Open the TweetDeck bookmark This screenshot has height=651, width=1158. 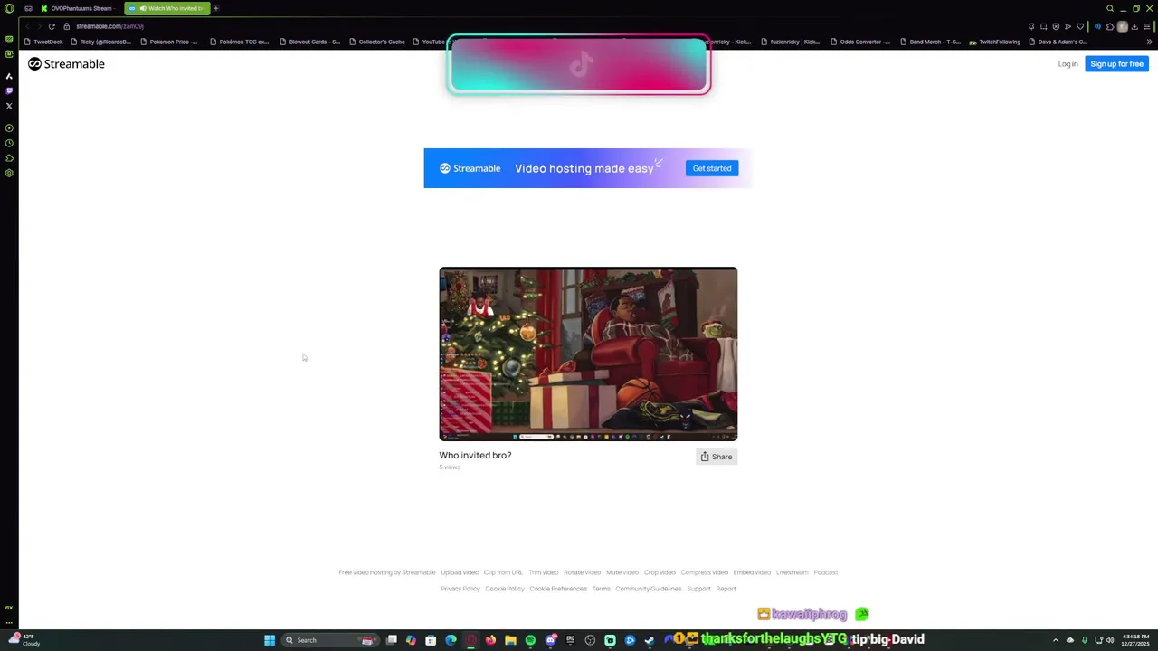click(x=43, y=42)
